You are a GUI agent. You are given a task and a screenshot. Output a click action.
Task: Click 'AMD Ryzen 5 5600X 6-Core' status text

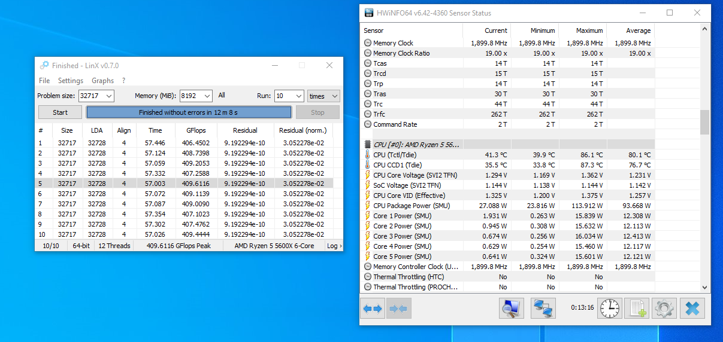[274, 246]
